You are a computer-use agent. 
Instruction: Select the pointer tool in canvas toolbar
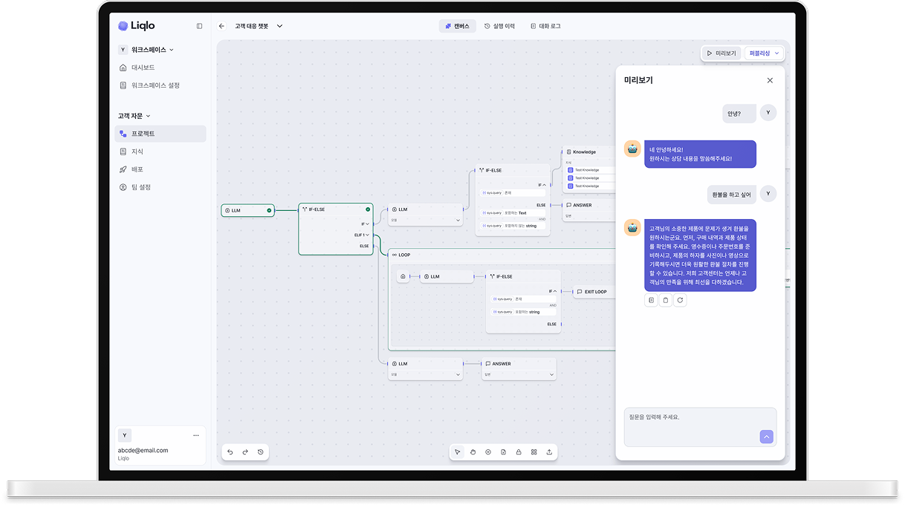pos(458,452)
